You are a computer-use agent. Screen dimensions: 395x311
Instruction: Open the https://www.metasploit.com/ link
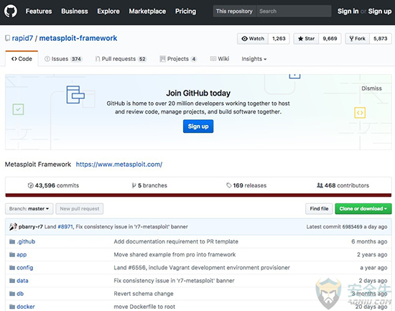coord(119,164)
